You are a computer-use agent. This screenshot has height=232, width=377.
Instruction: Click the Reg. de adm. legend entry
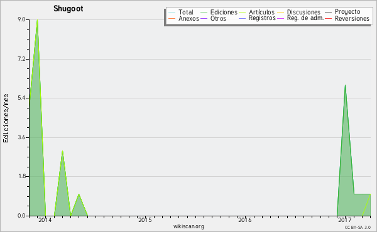click(305, 18)
